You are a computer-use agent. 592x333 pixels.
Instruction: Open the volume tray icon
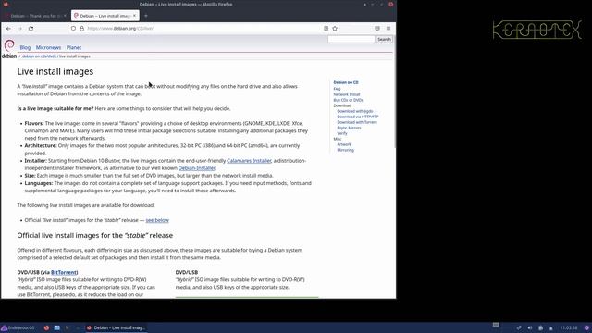coord(530,327)
